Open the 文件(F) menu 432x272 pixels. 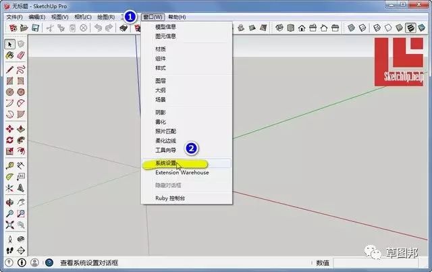(x=14, y=17)
